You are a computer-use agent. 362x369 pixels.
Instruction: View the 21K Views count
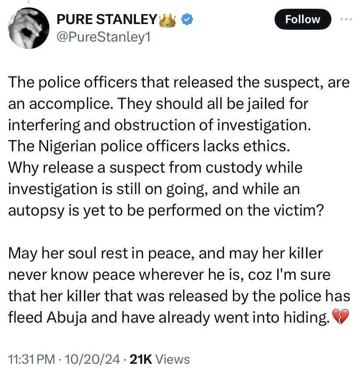point(160,359)
